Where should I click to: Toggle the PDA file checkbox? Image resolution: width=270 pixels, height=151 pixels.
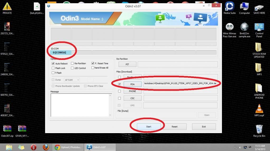pos(119,84)
